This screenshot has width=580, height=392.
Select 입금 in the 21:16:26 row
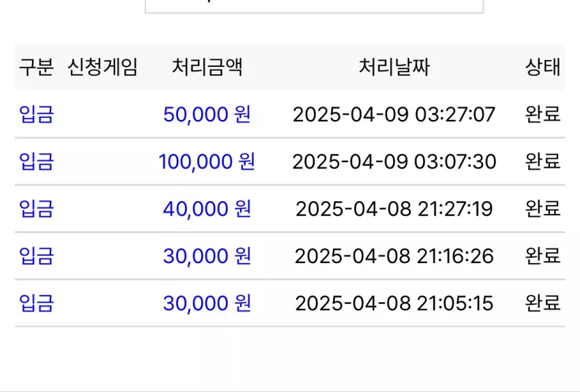tap(36, 256)
